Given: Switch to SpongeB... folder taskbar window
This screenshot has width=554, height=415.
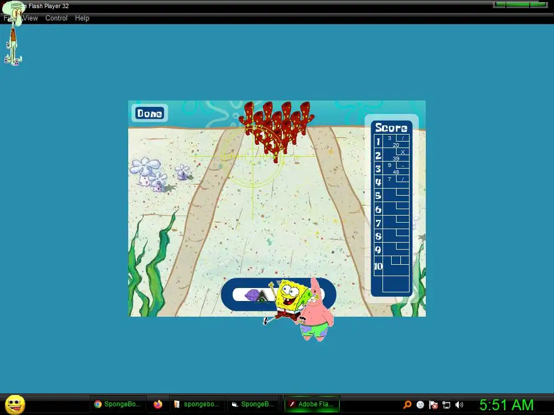Looking at the screenshot, I should tap(253, 404).
